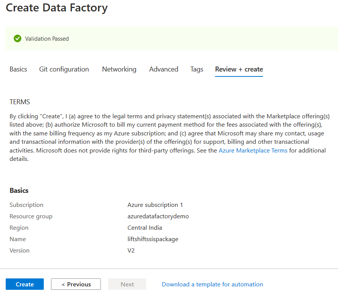Select the Review + create tab

click(x=239, y=69)
